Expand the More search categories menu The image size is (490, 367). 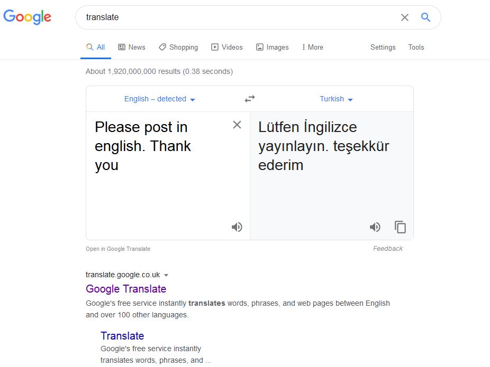coord(312,47)
